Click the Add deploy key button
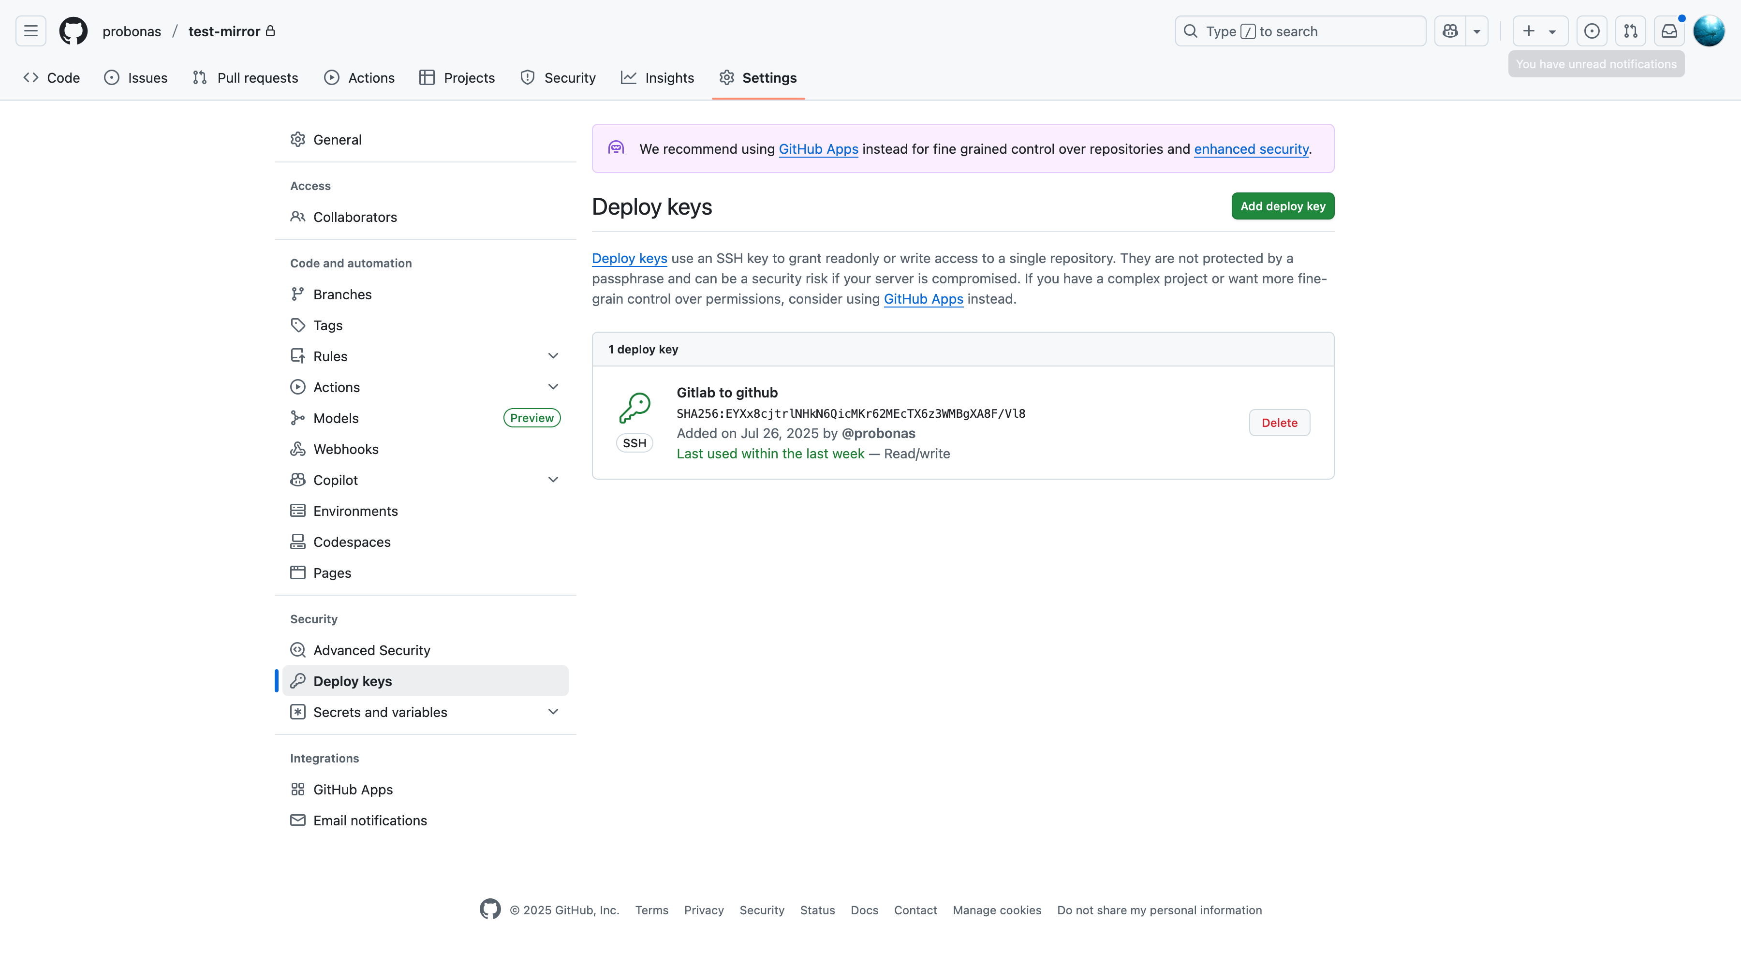The height and width of the screenshot is (967, 1741). tap(1282, 206)
